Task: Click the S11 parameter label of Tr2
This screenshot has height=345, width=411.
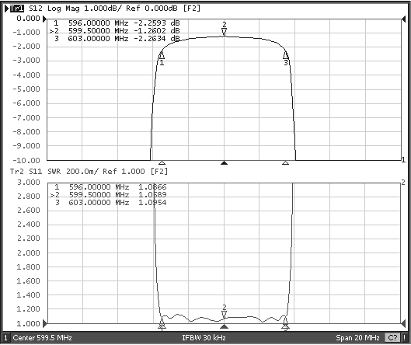Action: coord(36,172)
